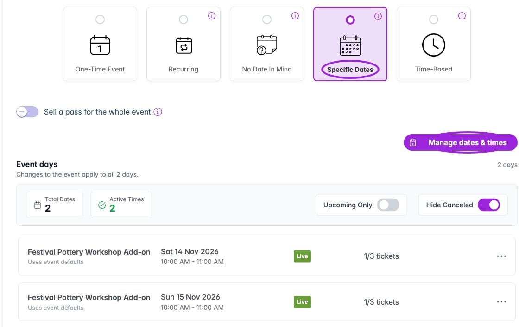Click the One-Time Event label

[x=100, y=69]
